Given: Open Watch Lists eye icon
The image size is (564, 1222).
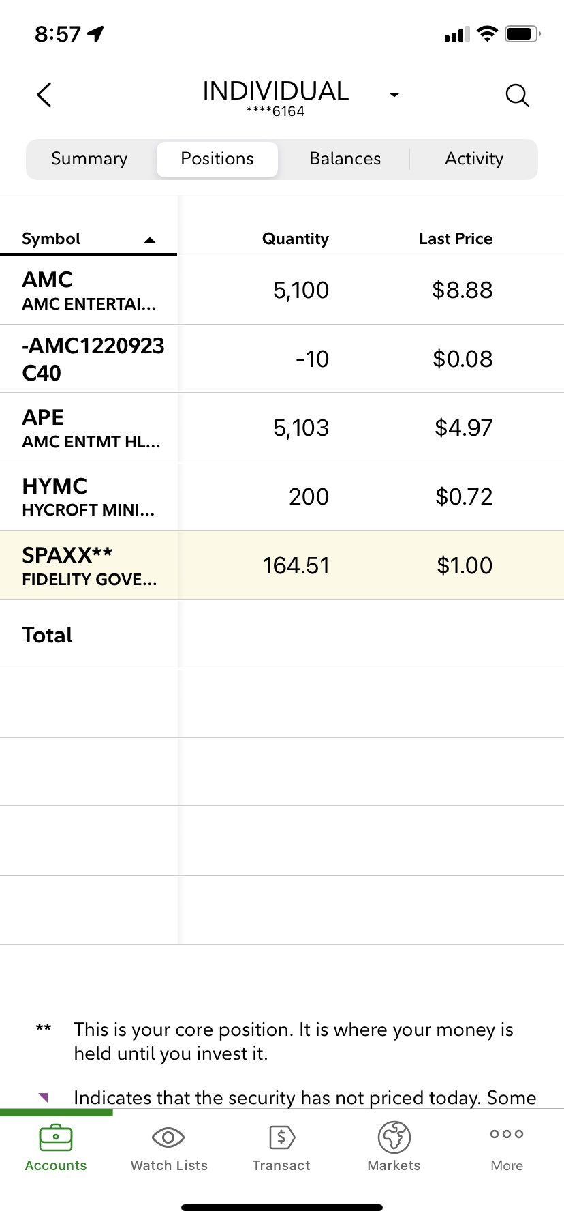Looking at the screenshot, I should 168,1137.
